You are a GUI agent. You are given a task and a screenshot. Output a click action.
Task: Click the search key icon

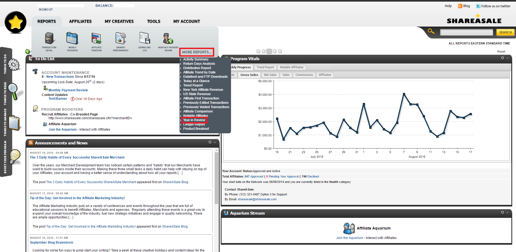tap(431, 31)
